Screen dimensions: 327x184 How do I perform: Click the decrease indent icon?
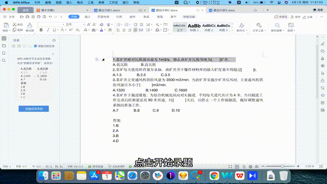[135, 25]
